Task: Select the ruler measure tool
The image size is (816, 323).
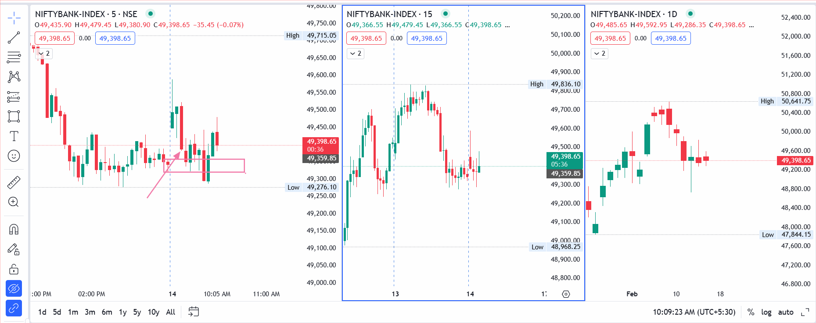Action: click(x=14, y=182)
